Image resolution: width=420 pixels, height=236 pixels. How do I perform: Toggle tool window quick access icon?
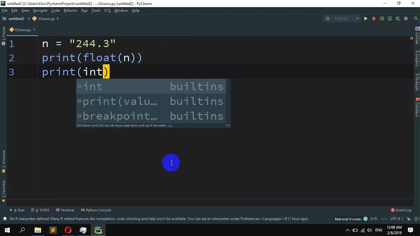pyautogui.click(x=5, y=219)
